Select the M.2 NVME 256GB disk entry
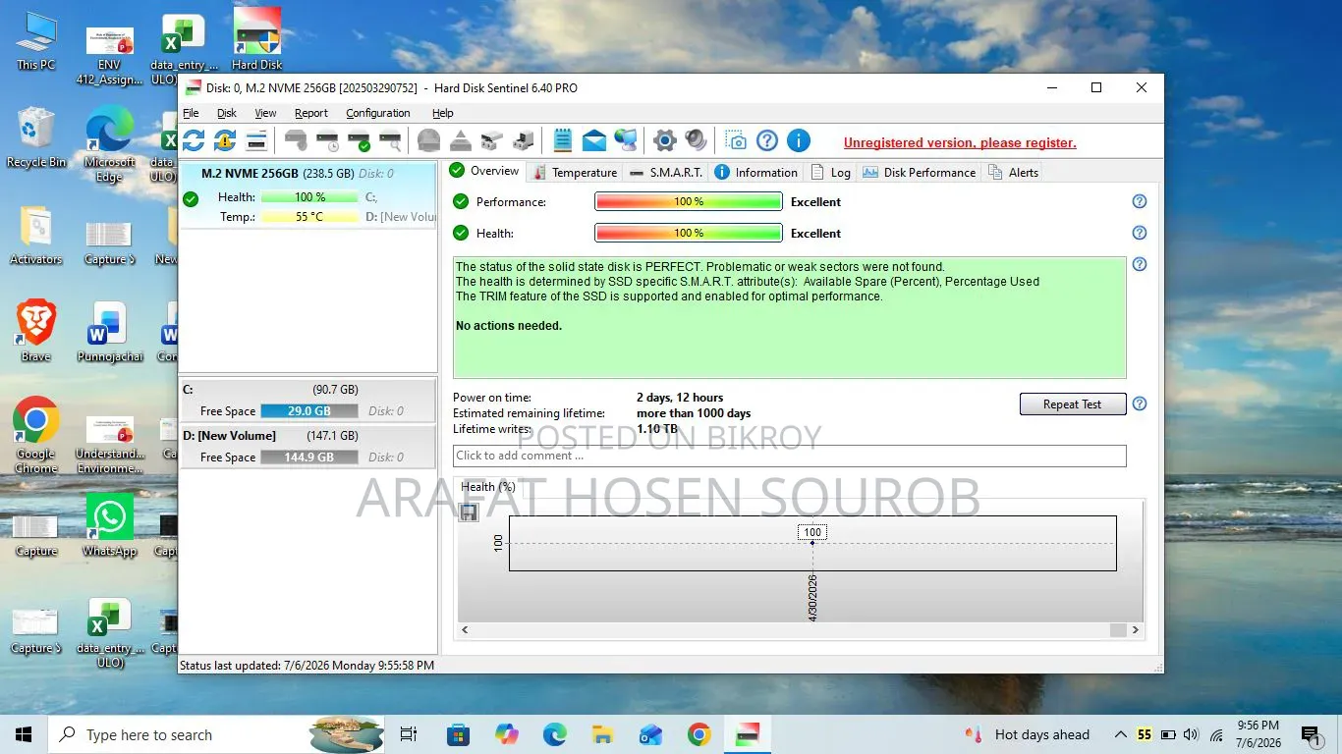Viewport: 1342px width, 754px height. [x=308, y=195]
